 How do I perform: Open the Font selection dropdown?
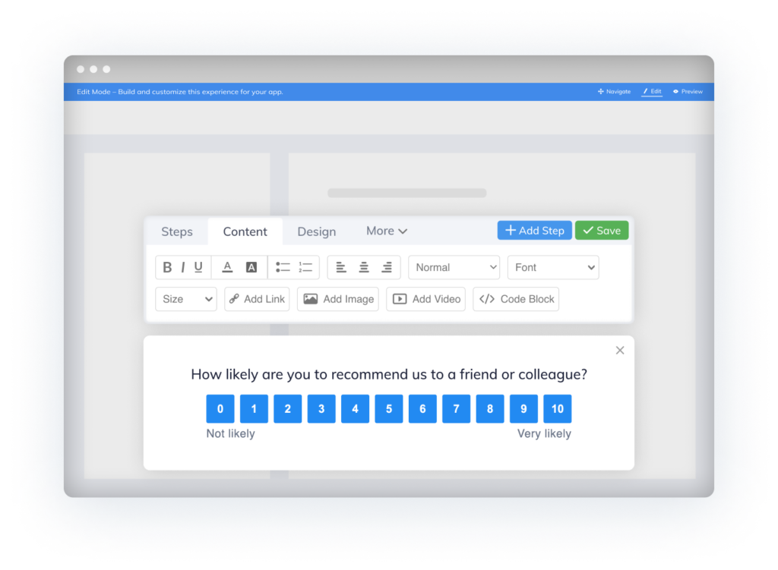pos(552,267)
